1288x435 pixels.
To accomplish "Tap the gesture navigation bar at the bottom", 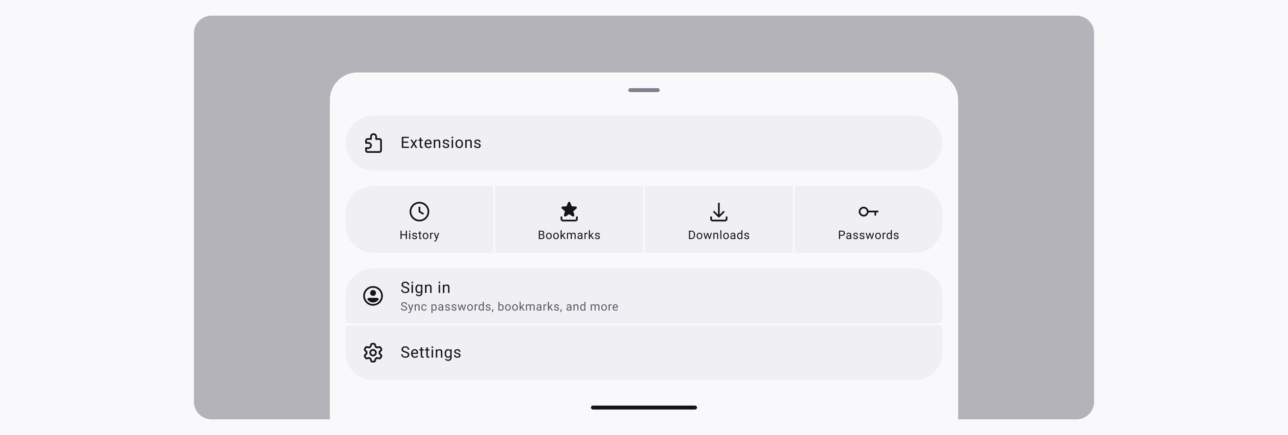I will [644, 408].
